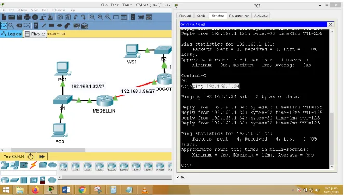
Task: Switch to the Physical workspace view
Action: click(x=35, y=34)
